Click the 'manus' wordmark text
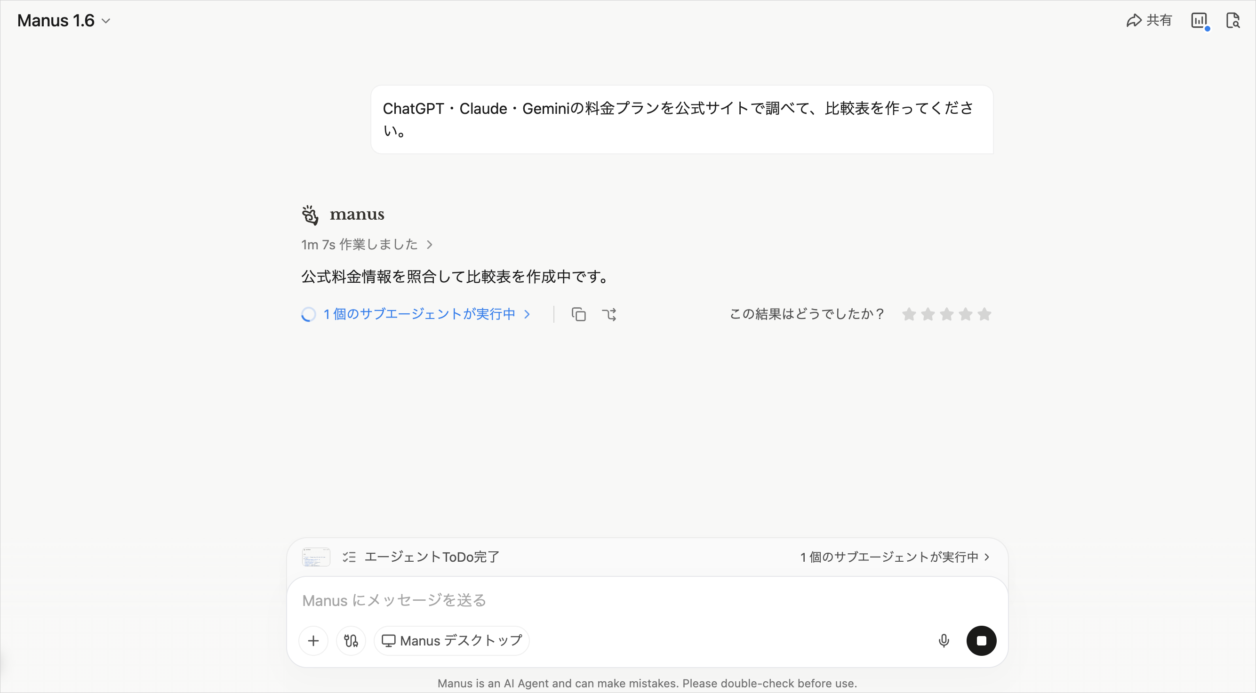 [x=357, y=215]
